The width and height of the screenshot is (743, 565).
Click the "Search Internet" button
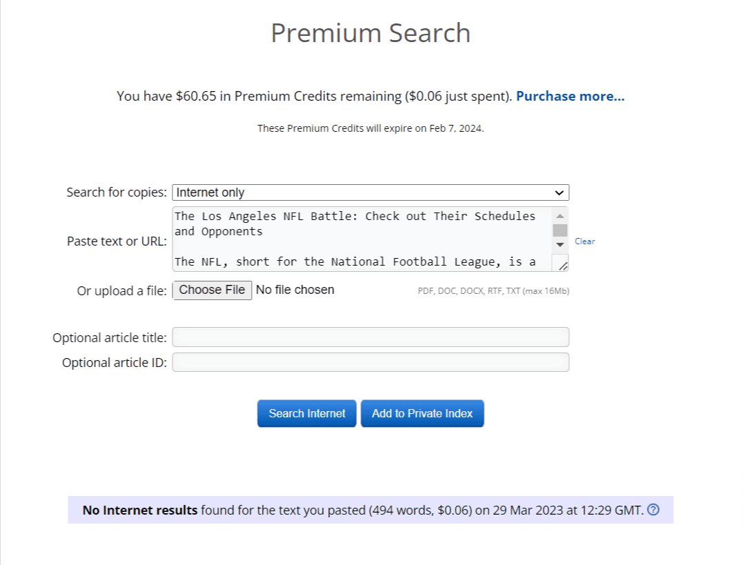pos(306,413)
